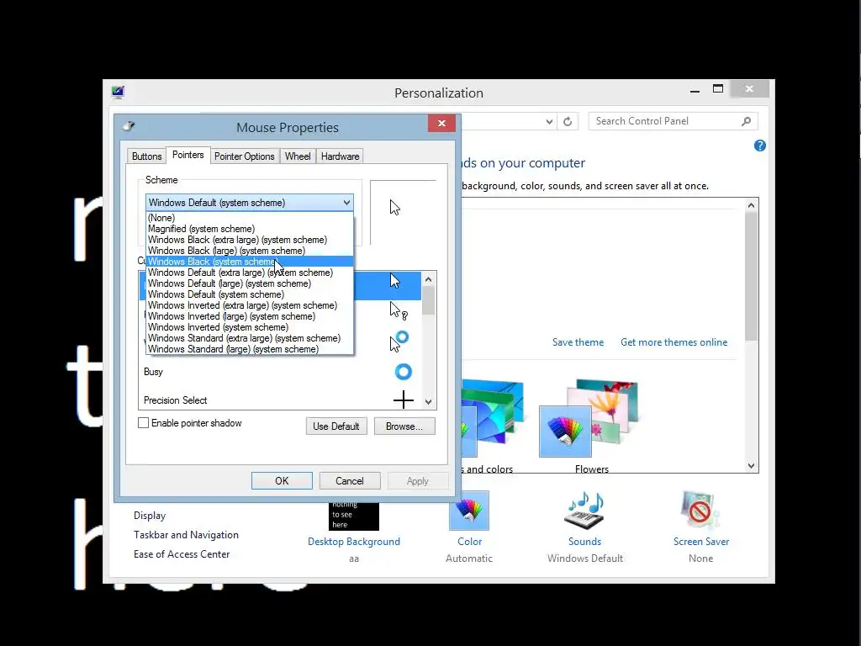Click the Personalization window title icon

pyautogui.click(x=118, y=92)
